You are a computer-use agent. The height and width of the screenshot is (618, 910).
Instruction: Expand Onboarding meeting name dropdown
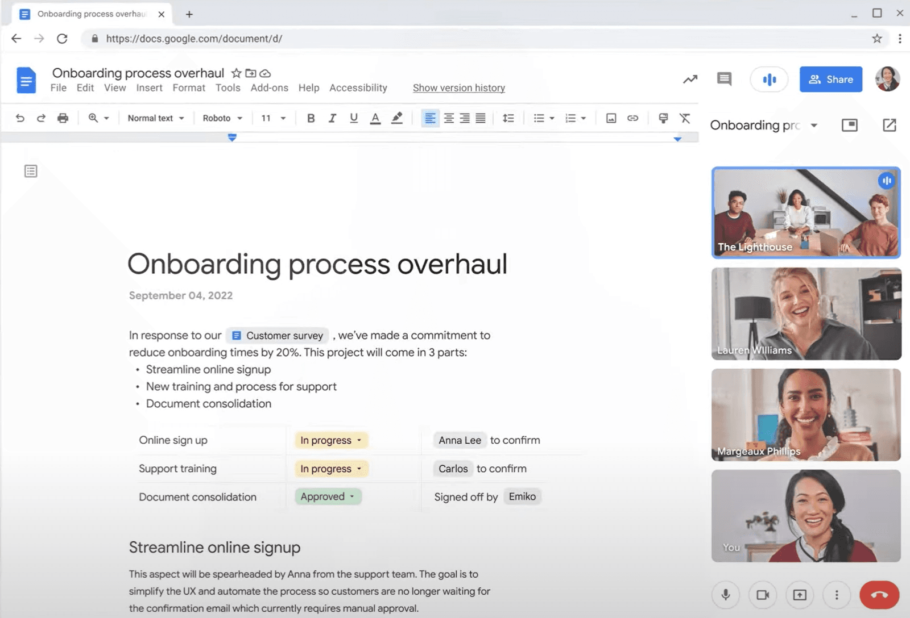pos(814,126)
